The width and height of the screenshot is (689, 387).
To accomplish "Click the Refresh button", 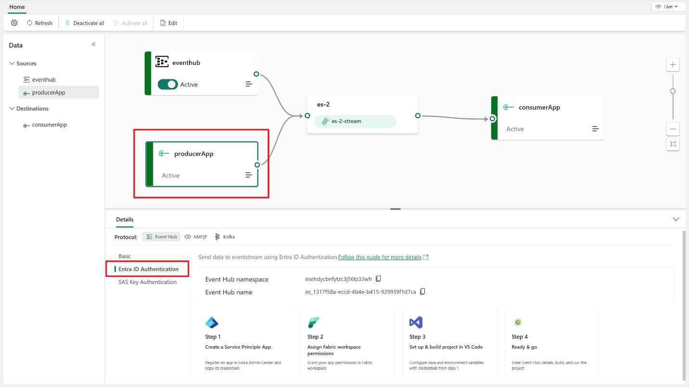I will click(x=39, y=23).
